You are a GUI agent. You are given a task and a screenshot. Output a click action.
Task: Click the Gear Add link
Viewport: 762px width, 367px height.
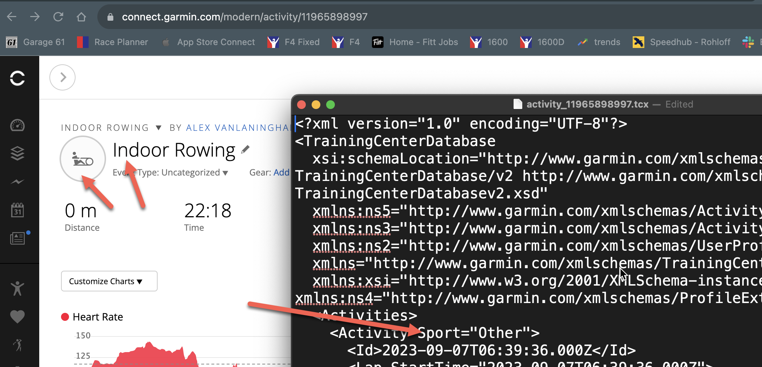281,172
